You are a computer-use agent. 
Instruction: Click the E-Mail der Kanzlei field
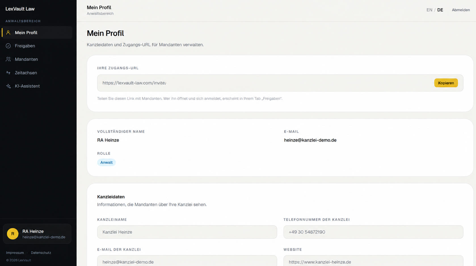187,261
